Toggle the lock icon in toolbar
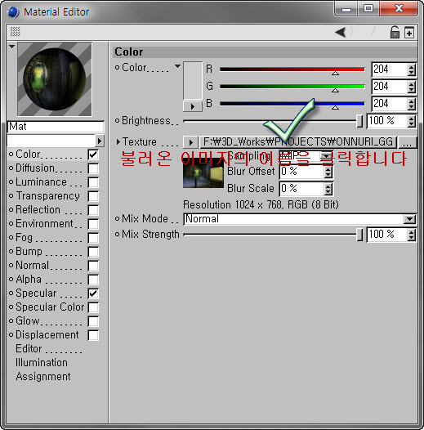 395,33
